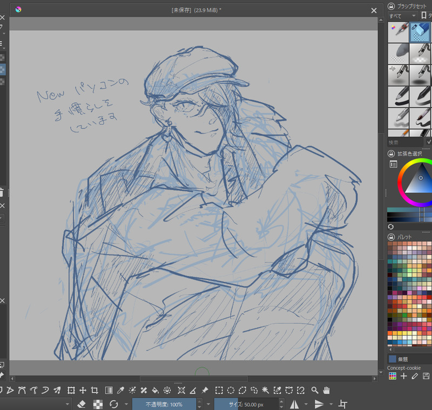Reload the original brush preset
The height and width of the screenshot is (410, 432).
[114, 404]
